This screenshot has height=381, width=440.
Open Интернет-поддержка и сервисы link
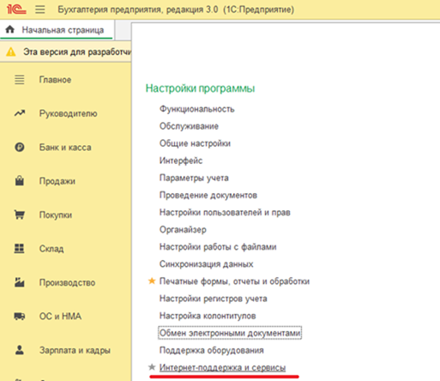point(222,367)
